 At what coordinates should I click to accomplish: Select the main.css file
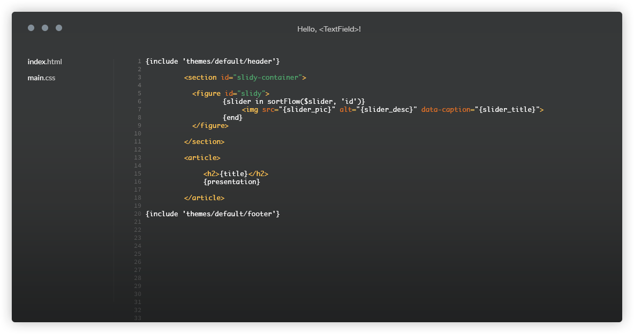point(41,78)
